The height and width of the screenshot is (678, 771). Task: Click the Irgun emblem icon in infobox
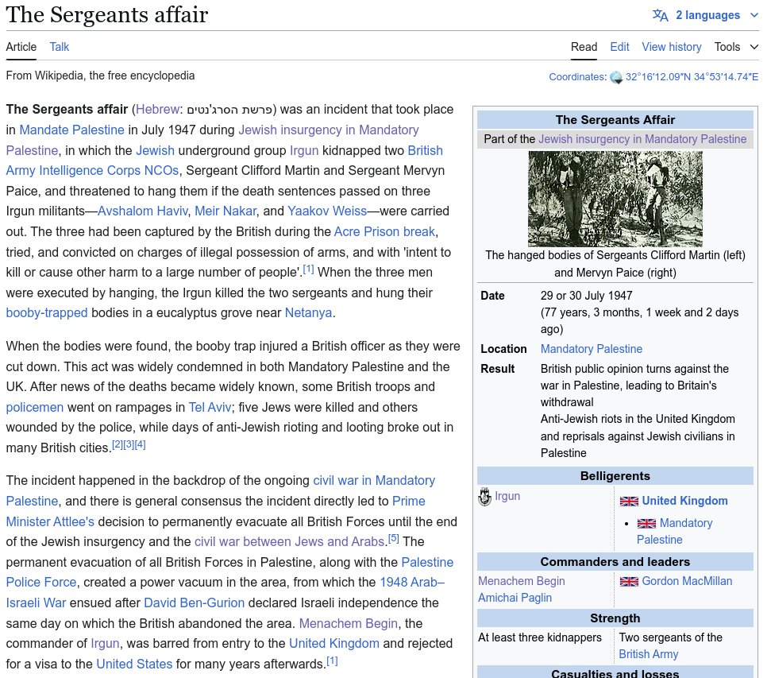pyautogui.click(x=484, y=498)
